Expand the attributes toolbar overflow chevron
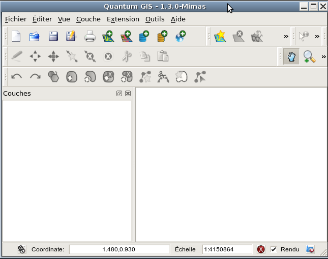328x259 pixels. 317,37
